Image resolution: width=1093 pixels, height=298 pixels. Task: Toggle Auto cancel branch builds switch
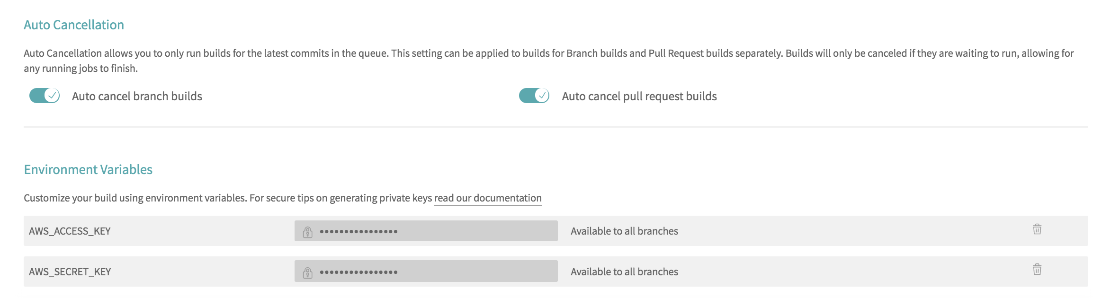pos(45,96)
